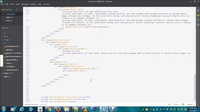The image size is (200, 112).
Task: Open jquery.easing.min.js in project tree
Action: (x=14, y=56)
